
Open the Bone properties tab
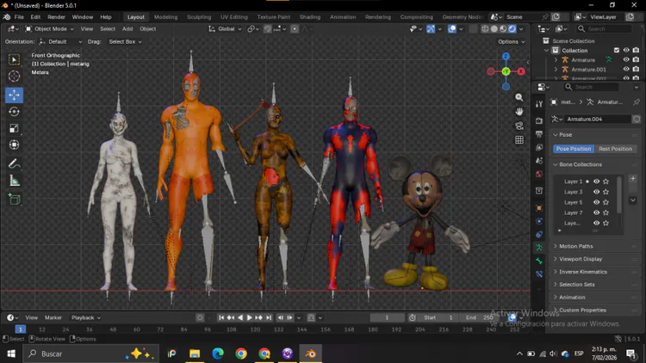click(539, 261)
